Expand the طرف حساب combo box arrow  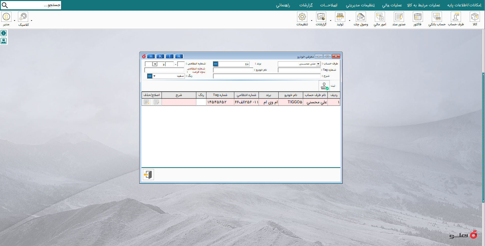coord(318,64)
